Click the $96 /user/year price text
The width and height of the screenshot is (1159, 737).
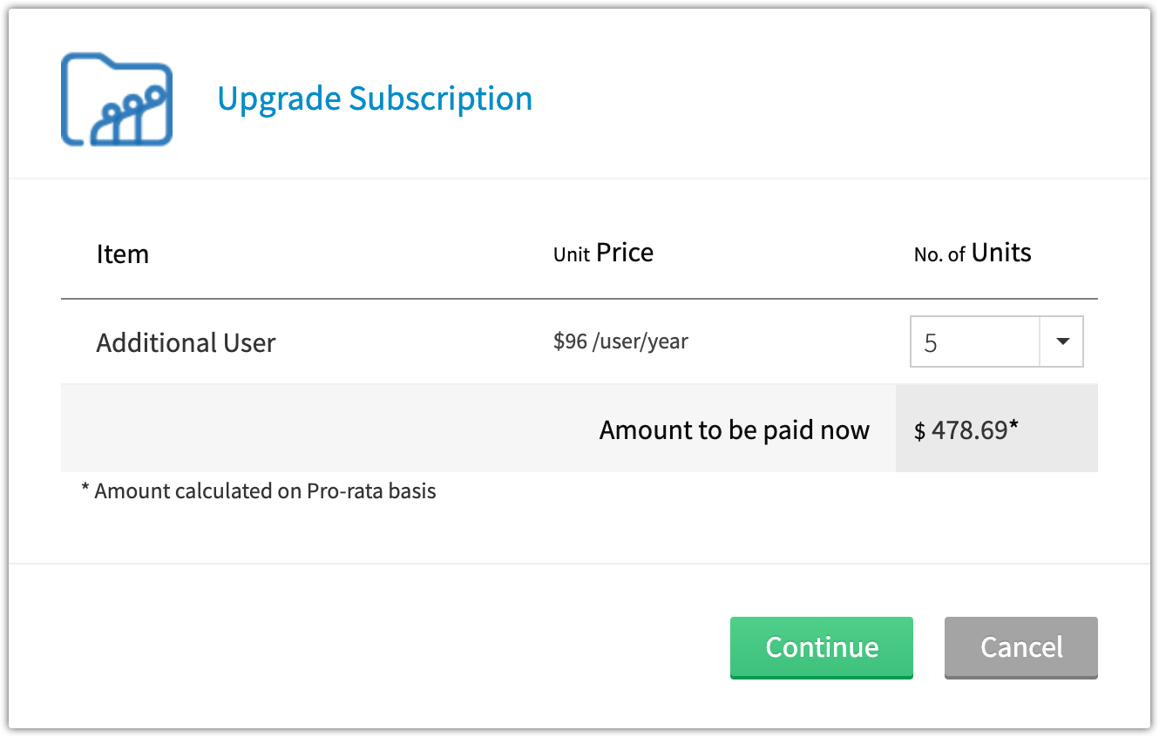point(620,341)
